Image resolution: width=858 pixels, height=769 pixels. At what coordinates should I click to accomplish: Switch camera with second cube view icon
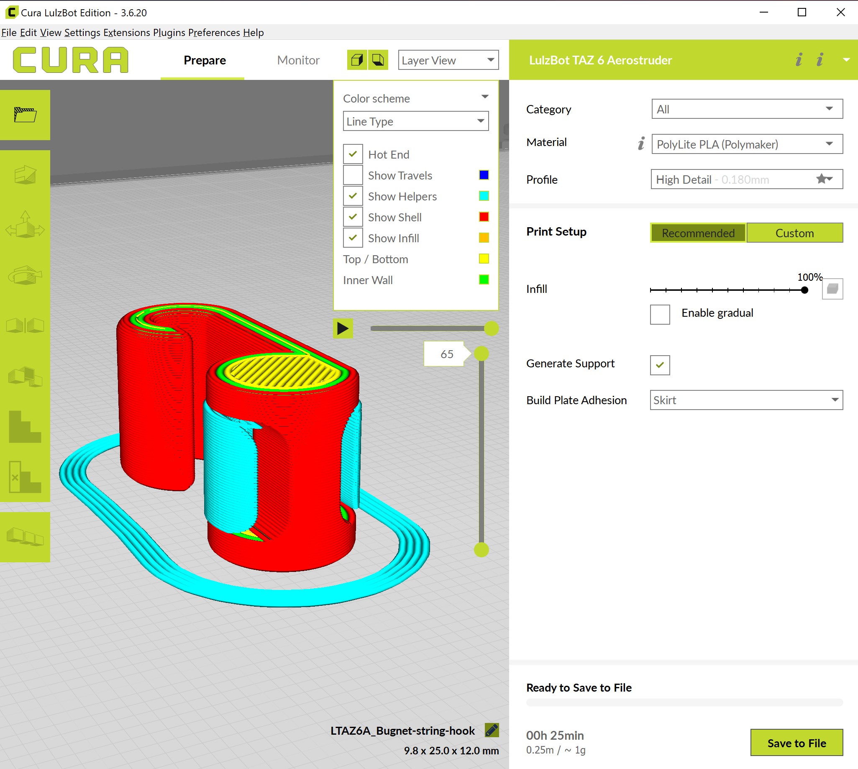378,60
